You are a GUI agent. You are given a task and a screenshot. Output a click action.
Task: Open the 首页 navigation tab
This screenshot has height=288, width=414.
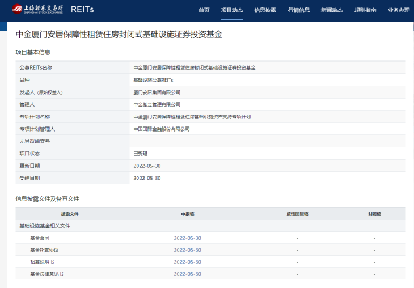[204, 10]
